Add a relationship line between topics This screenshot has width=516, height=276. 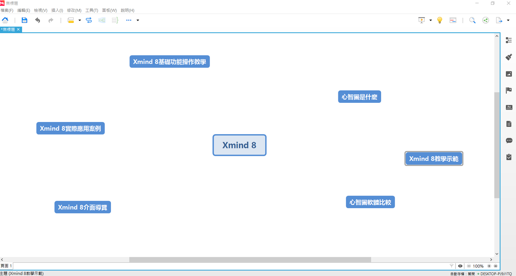[89, 20]
